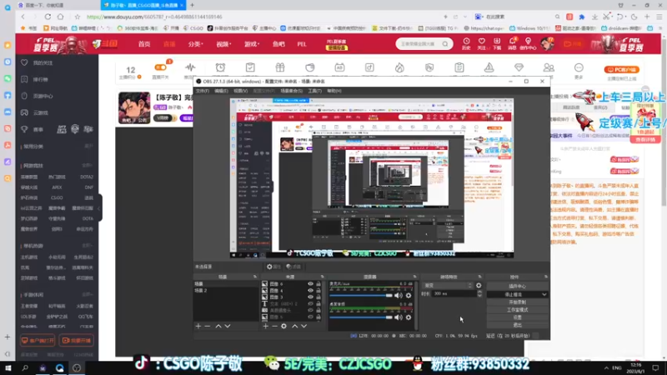Click the plugin center button in OBS controls

coord(517,286)
